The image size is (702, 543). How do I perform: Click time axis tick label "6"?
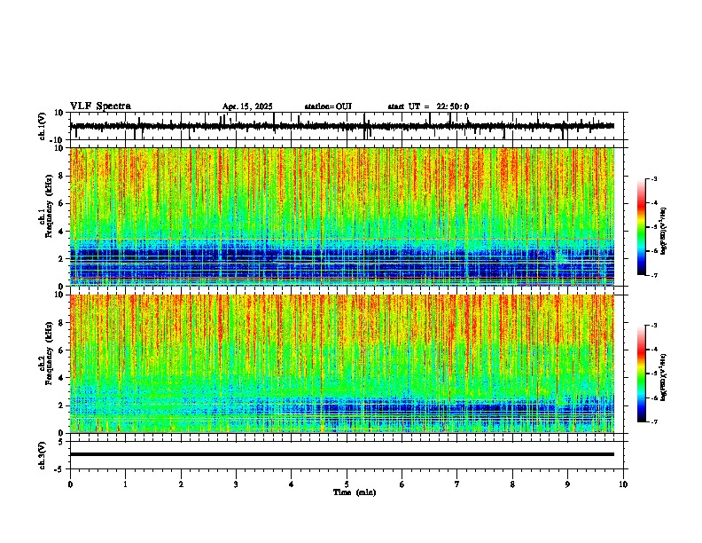pyautogui.click(x=402, y=484)
